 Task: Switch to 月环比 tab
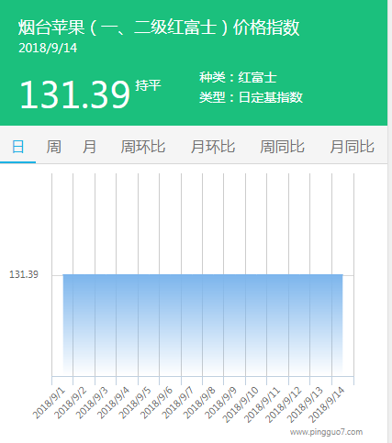click(x=213, y=147)
